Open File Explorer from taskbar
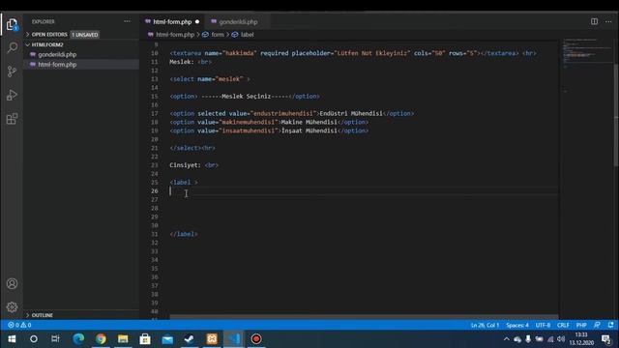 123,339
